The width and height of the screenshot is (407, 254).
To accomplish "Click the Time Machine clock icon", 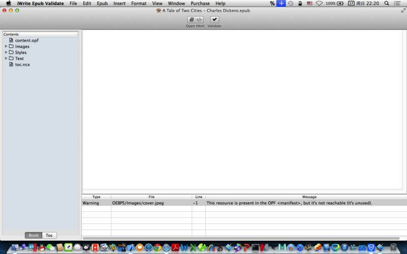I will [290, 4].
